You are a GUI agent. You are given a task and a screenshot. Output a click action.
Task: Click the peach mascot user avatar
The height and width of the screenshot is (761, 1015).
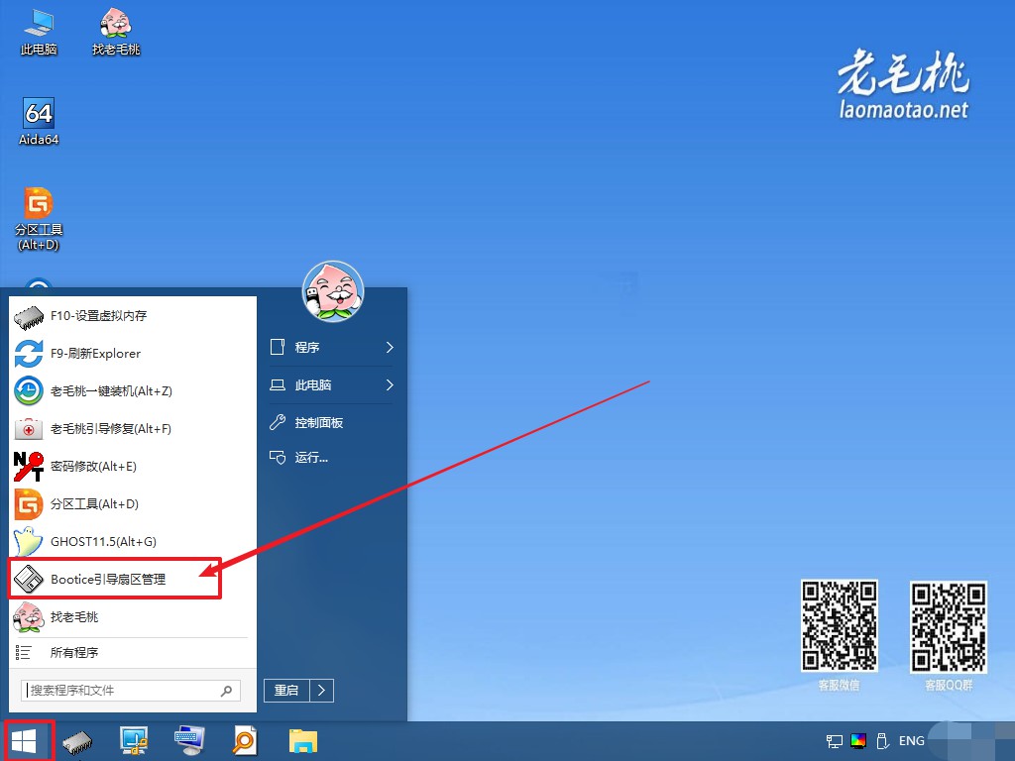tap(333, 292)
